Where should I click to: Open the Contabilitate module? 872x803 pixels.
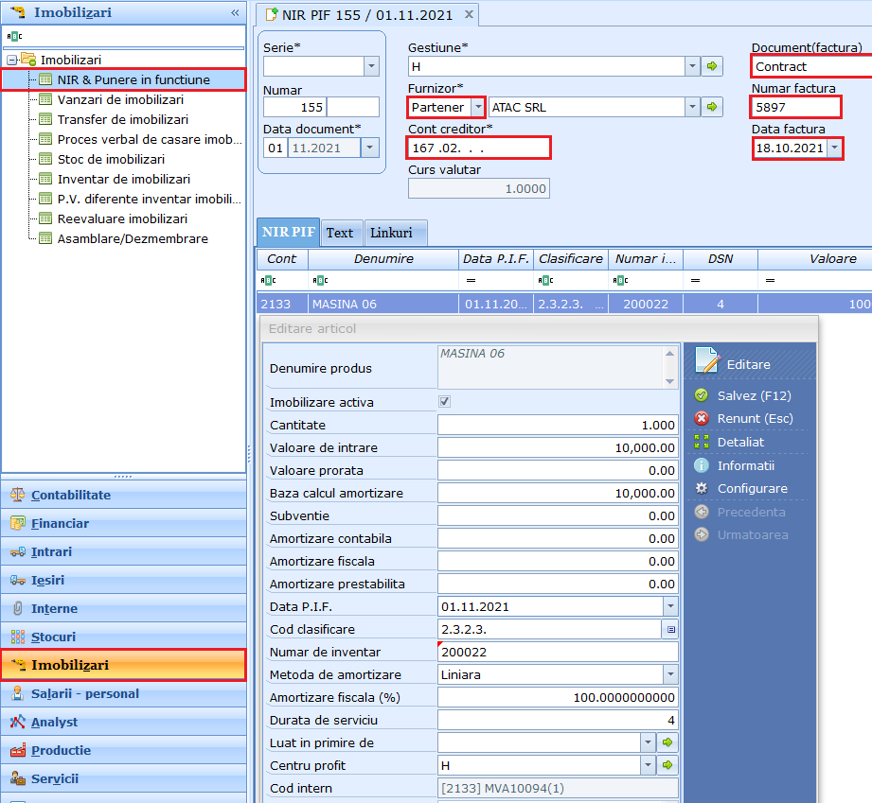[71, 495]
